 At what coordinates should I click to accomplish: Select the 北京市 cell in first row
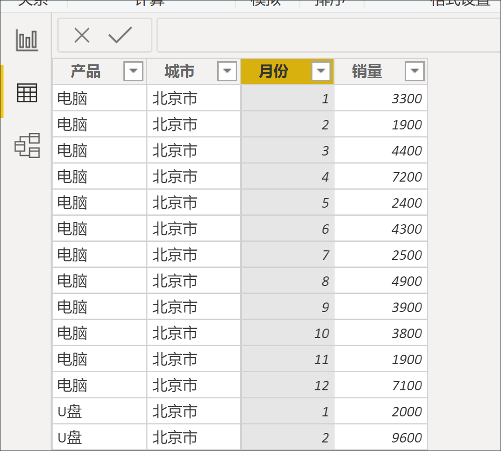[194, 98]
